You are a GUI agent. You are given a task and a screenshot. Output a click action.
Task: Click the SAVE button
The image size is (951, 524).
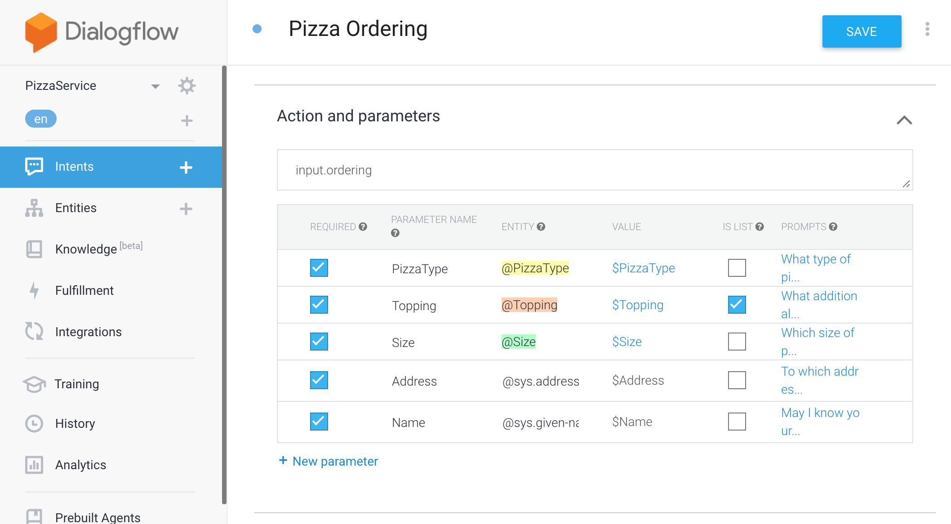862,31
